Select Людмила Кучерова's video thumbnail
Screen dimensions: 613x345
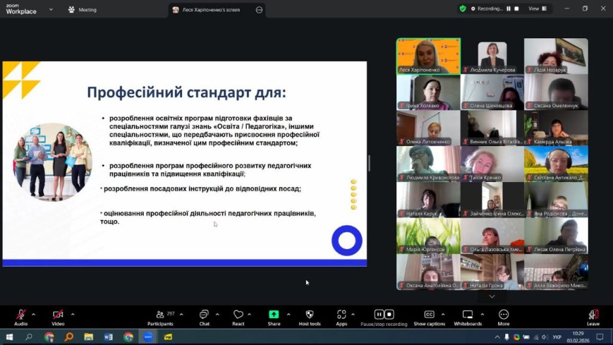pyautogui.click(x=492, y=56)
